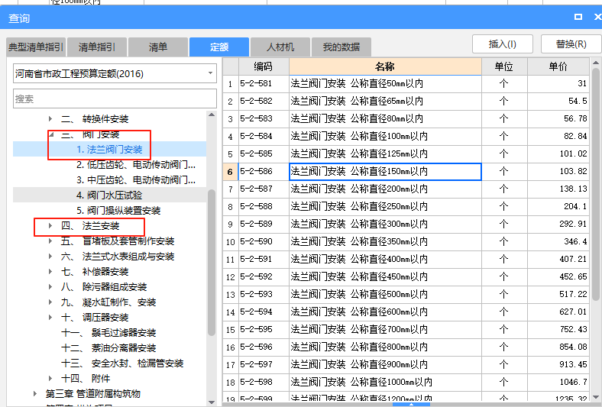Screen dimensions: 602x407
Task: Expand the 二、转换件安装 node
Action: click(50, 119)
